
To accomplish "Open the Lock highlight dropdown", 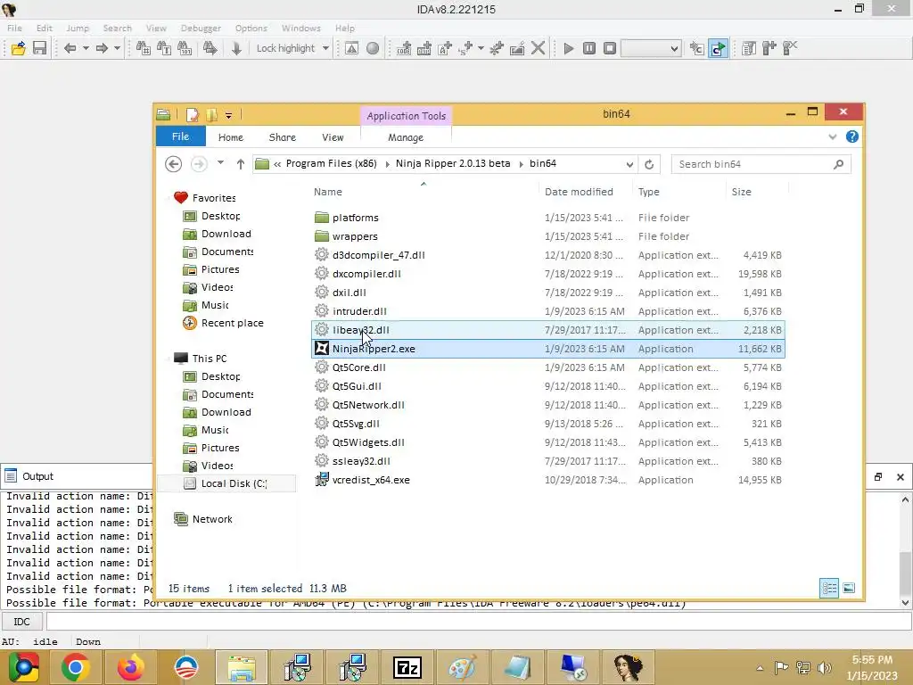I will pos(325,48).
